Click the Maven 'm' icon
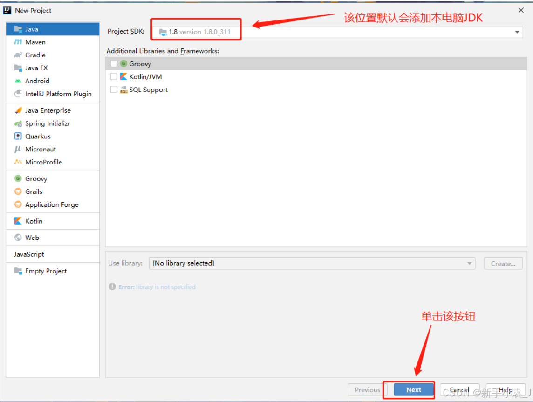 pos(18,42)
